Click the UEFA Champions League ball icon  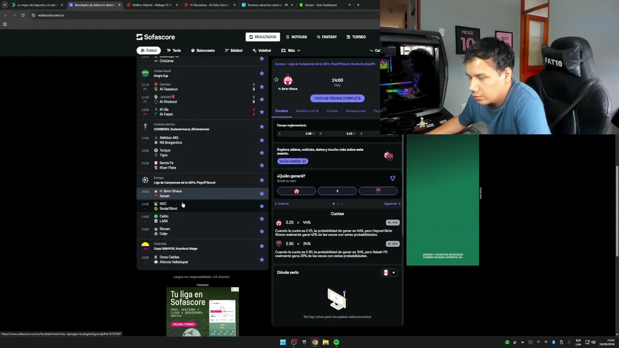pos(145,180)
